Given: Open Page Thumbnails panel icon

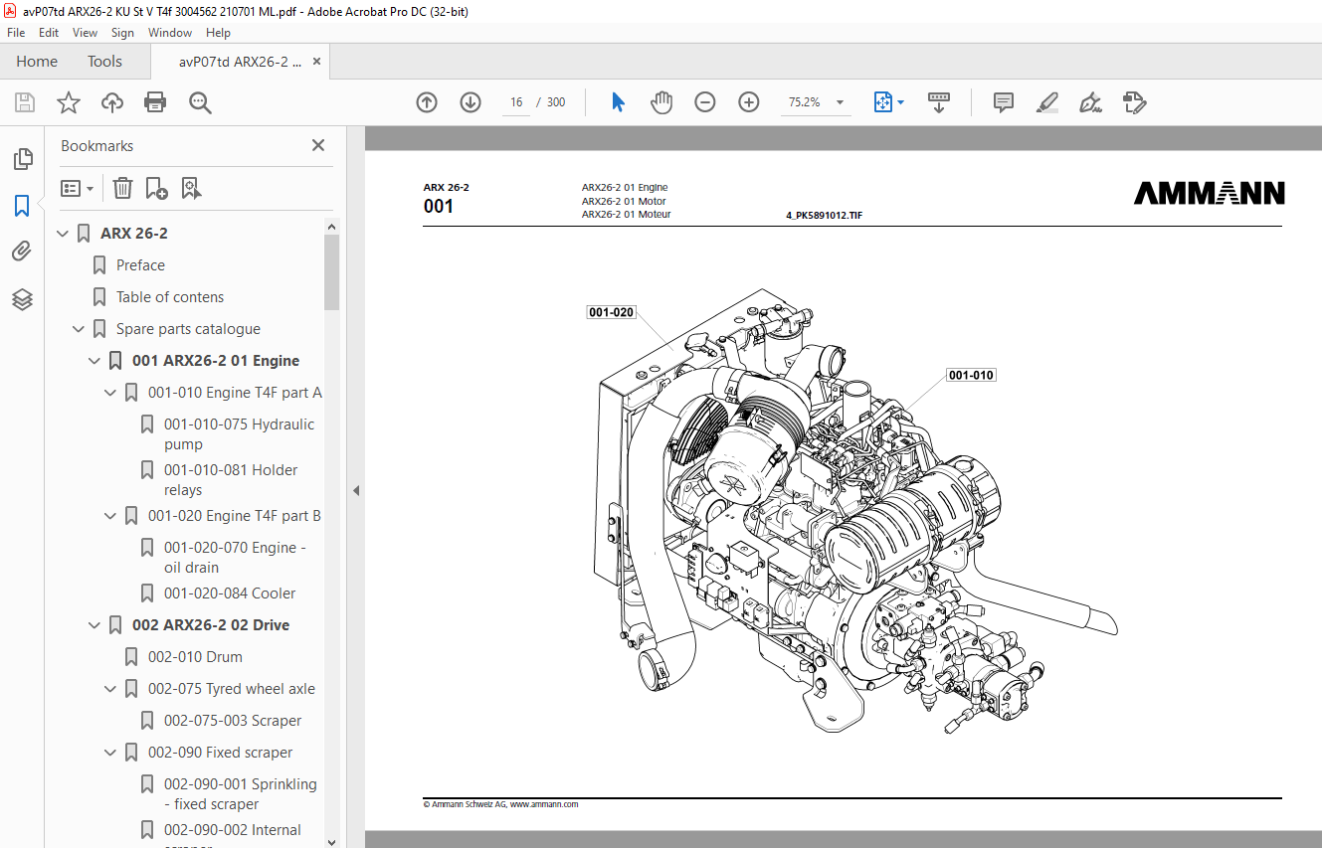Looking at the screenshot, I should click(22, 159).
